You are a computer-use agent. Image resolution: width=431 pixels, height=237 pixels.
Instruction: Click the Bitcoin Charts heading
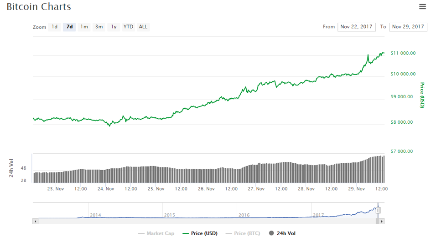[x=39, y=7]
